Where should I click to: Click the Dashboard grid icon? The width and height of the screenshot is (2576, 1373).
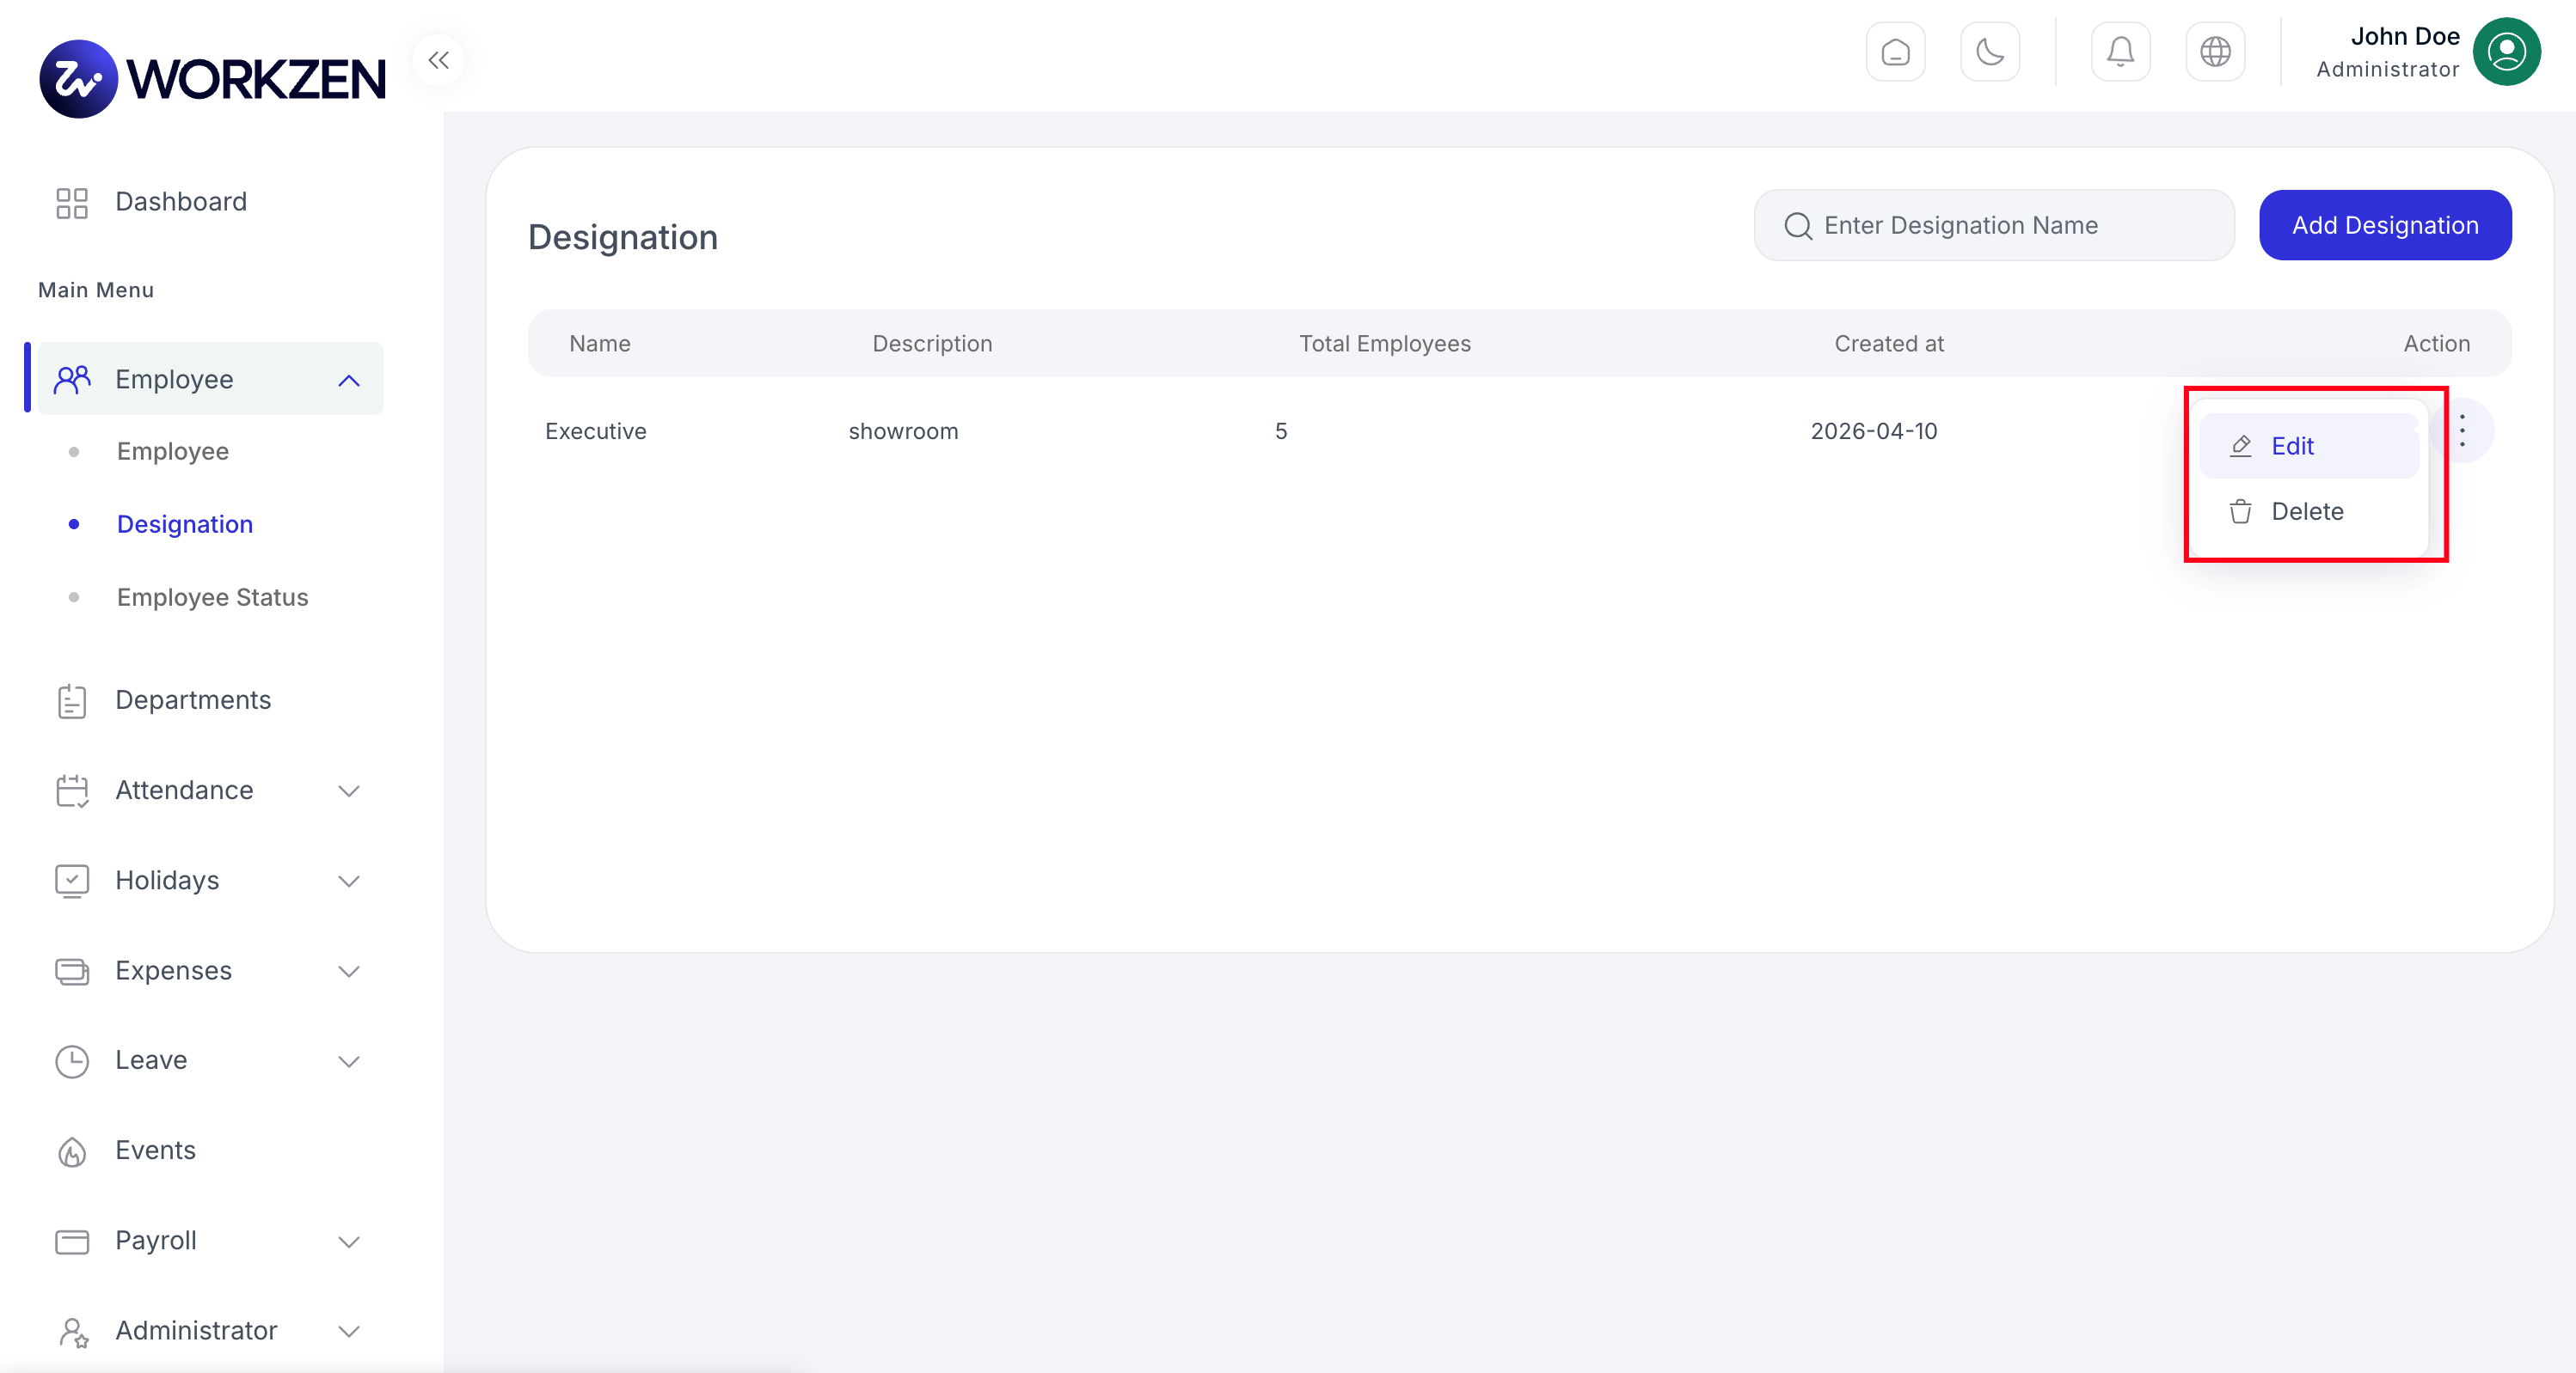(x=72, y=203)
